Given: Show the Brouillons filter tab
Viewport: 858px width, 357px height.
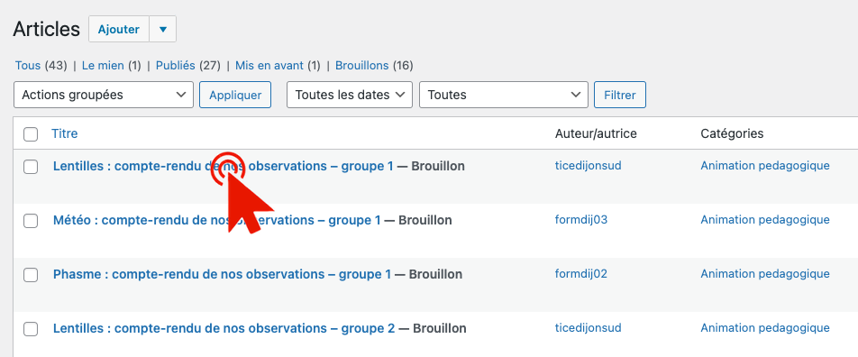Looking at the screenshot, I should click(361, 66).
